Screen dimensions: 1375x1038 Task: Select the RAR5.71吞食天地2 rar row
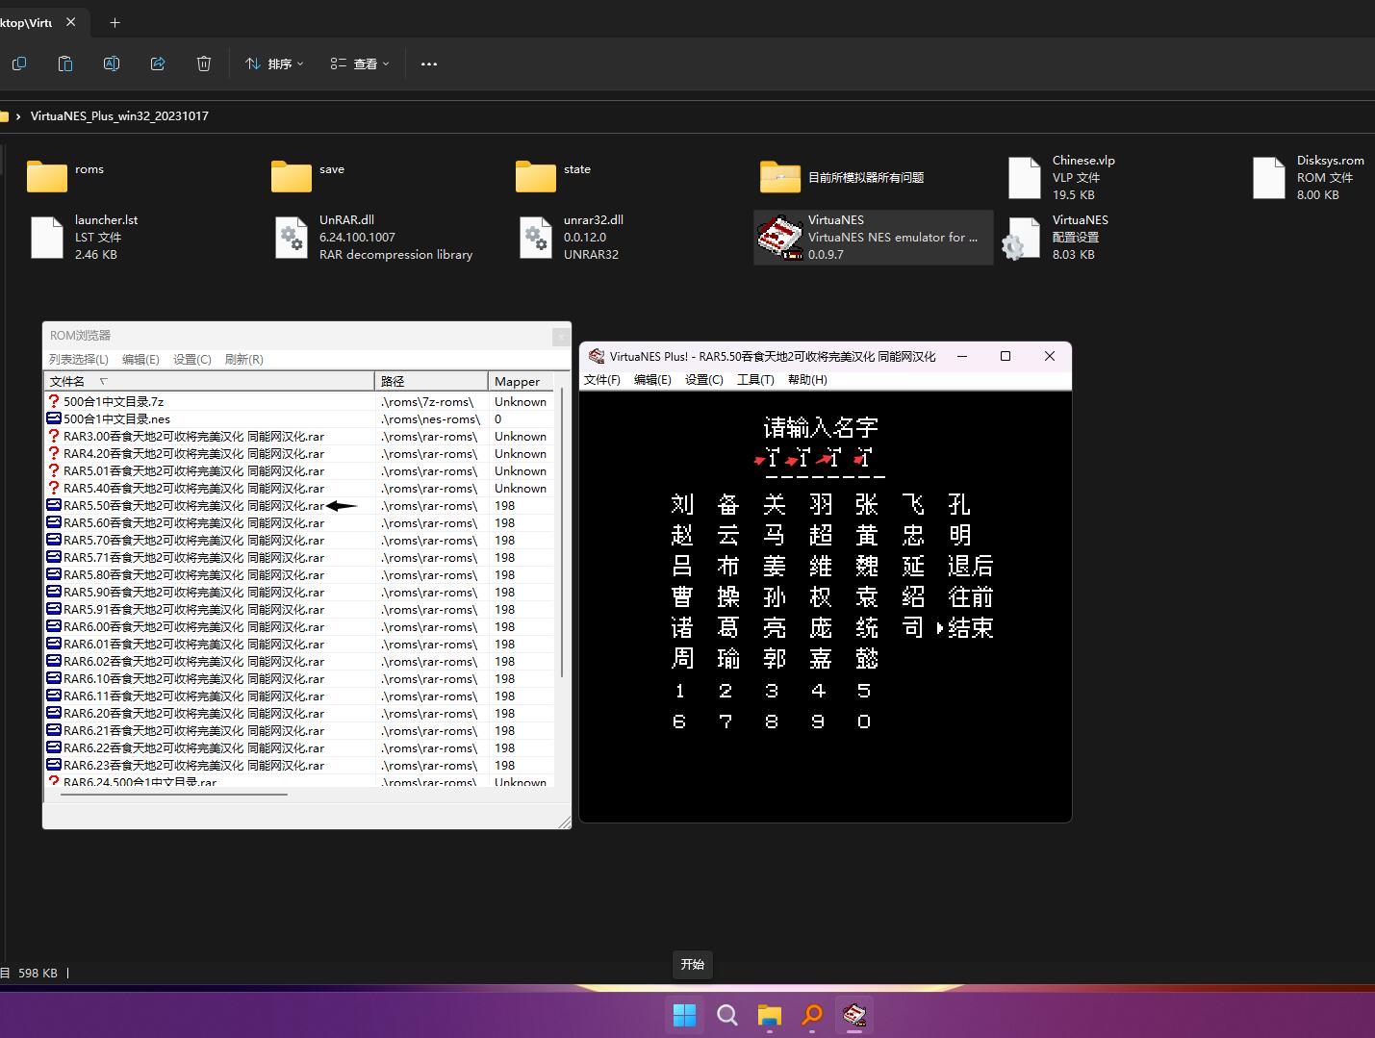click(x=299, y=557)
